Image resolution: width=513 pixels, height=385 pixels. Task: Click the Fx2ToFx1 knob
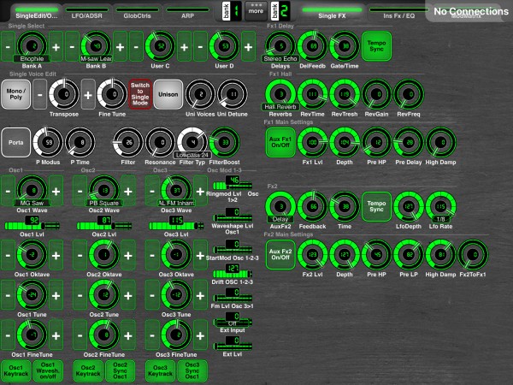pyautogui.click(x=473, y=254)
